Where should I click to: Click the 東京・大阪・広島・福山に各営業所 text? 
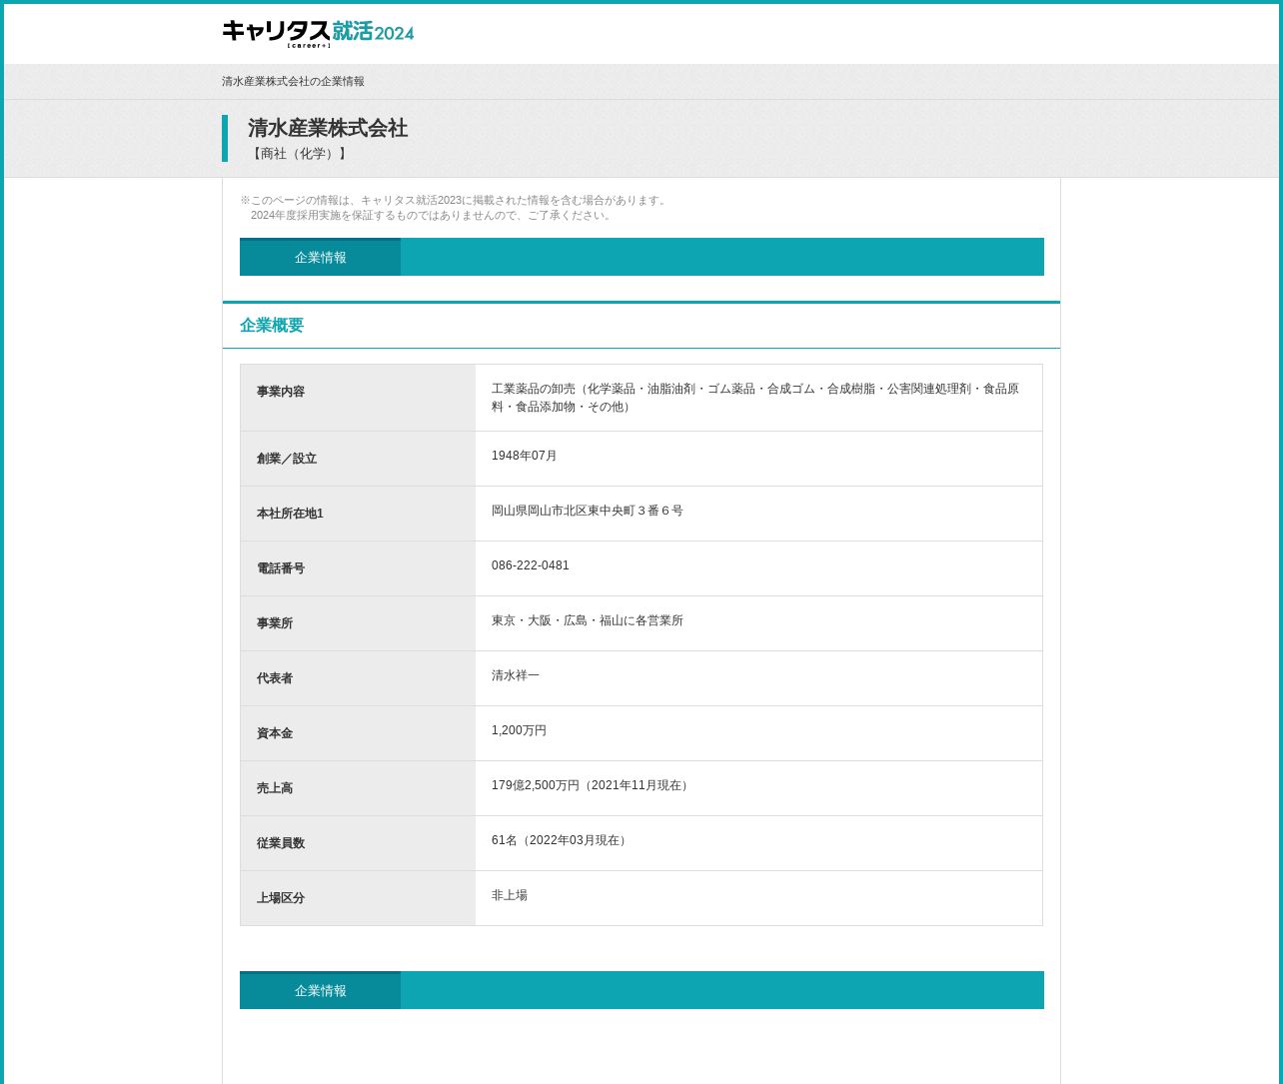(x=588, y=620)
